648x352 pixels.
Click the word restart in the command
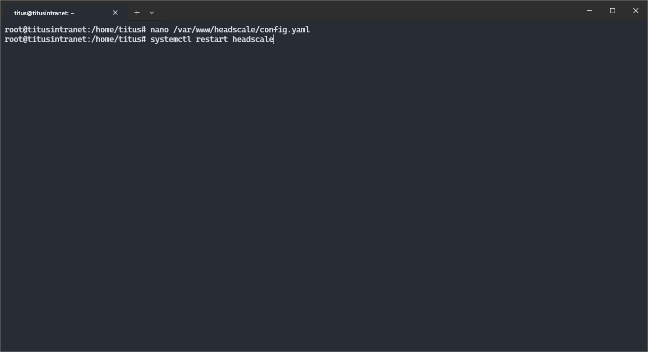coord(212,39)
